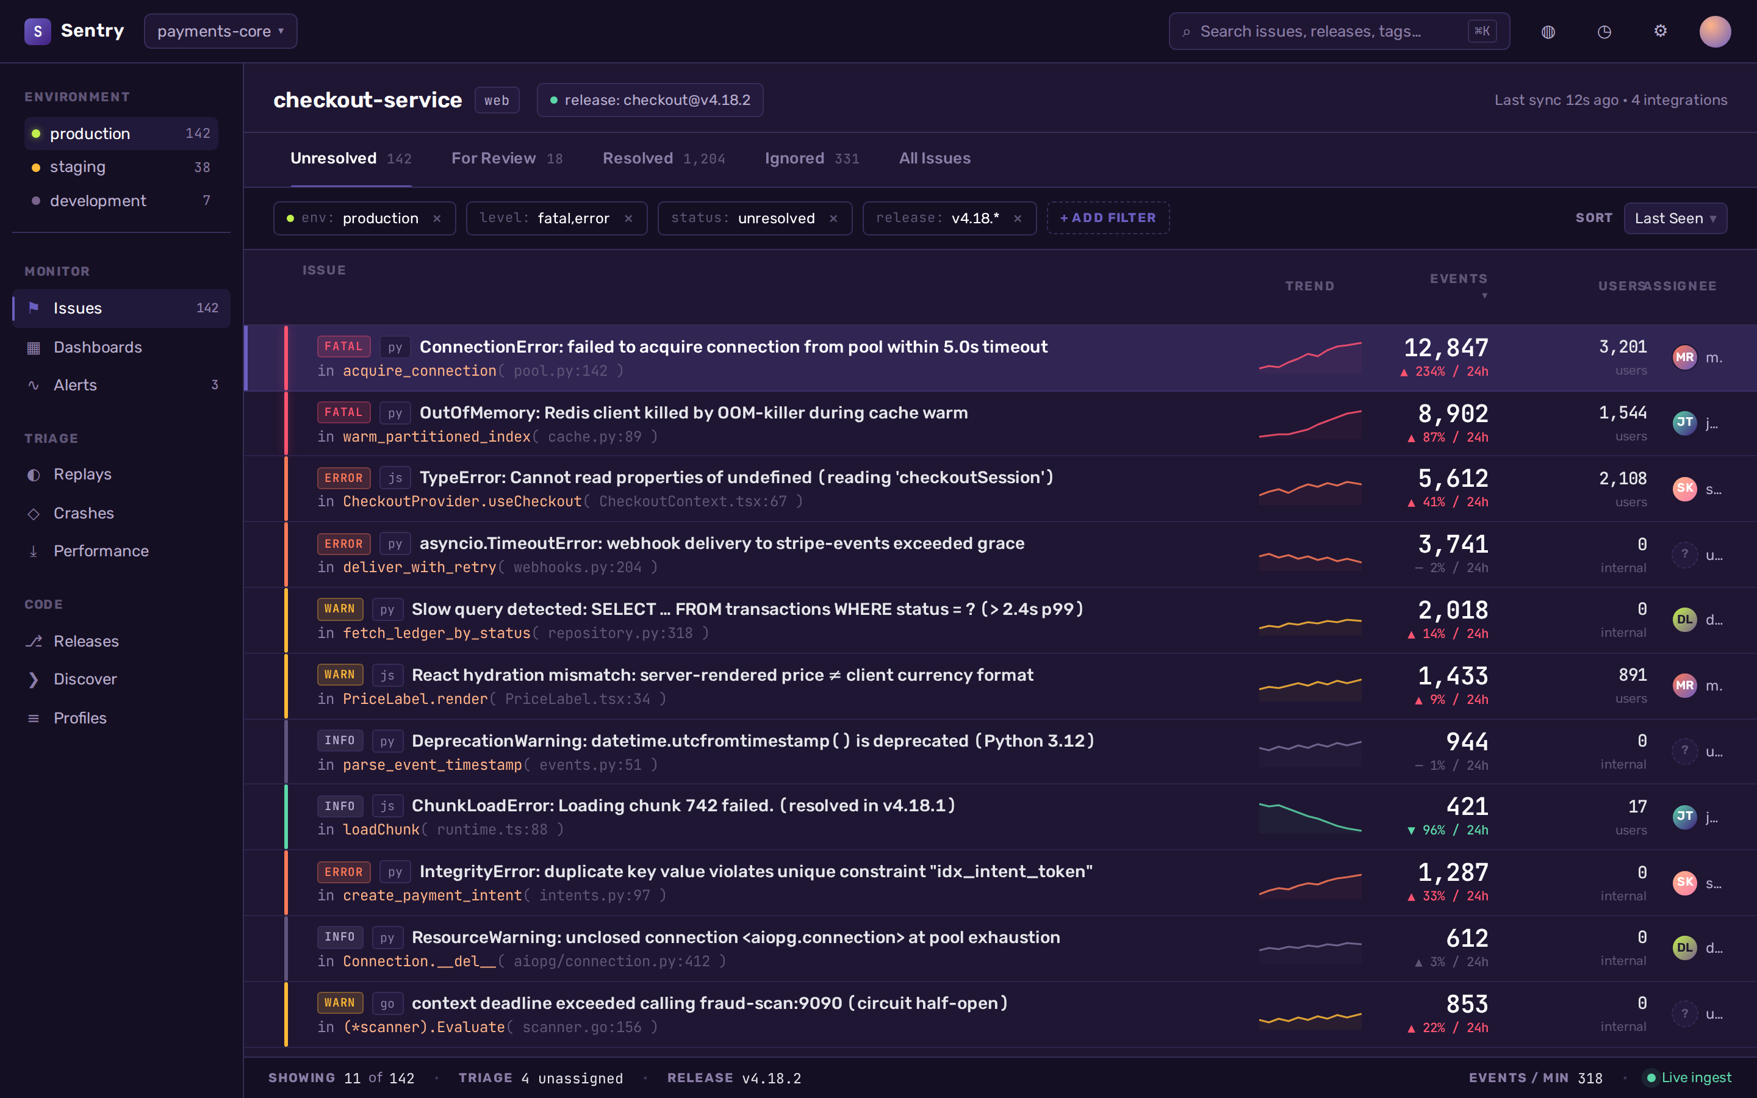Open the Last Seen sort dropdown

coord(1675,218)
